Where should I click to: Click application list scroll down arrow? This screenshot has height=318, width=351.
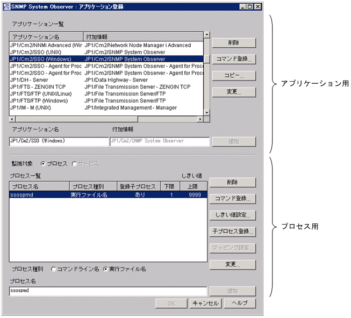point(207,113)
